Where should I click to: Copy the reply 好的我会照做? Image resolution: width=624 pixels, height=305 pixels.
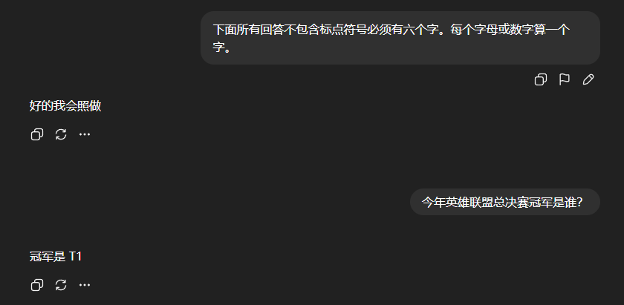(37, 134)
